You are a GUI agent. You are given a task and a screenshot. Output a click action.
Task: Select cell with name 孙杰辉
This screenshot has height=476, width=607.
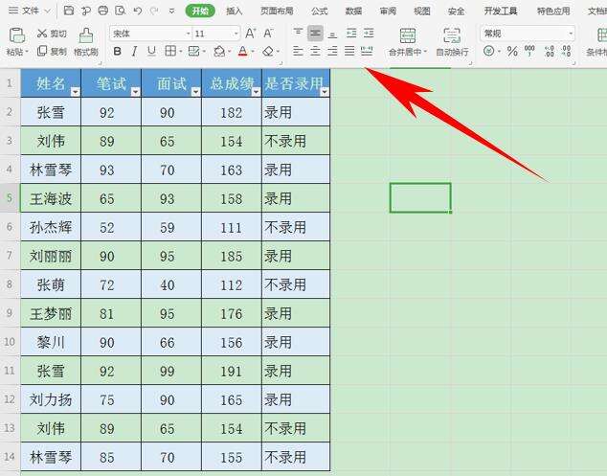click(x=51, y=227)
